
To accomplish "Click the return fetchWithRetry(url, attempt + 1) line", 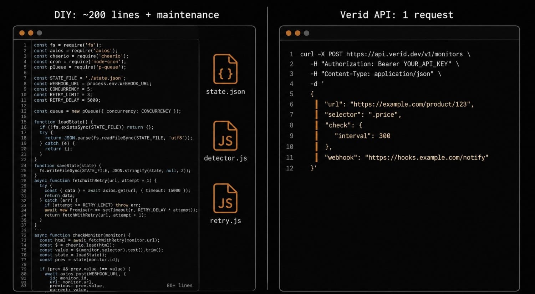I will 95,215.
